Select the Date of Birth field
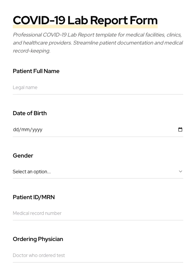Image resolution: width=196 pixels, height=273 pixels. point(80,130)
